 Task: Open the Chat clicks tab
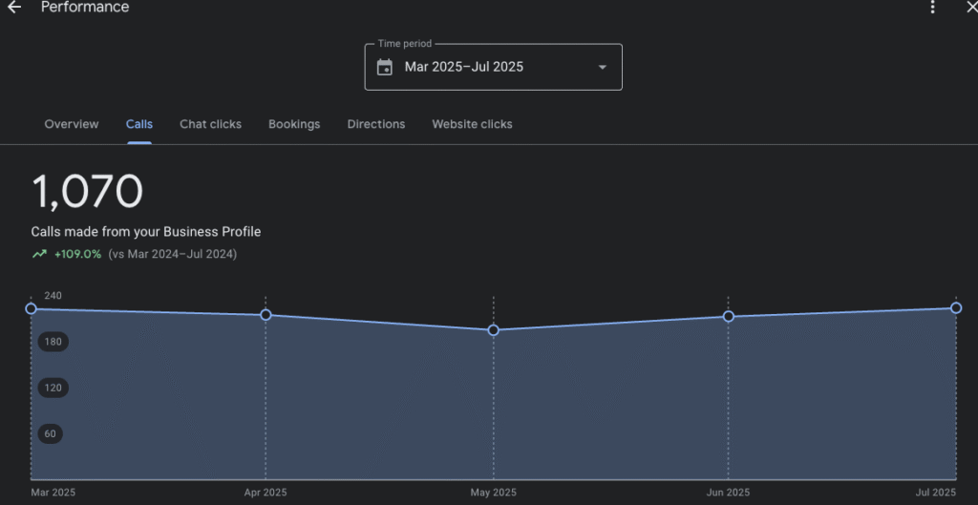(x=210, y=124)
